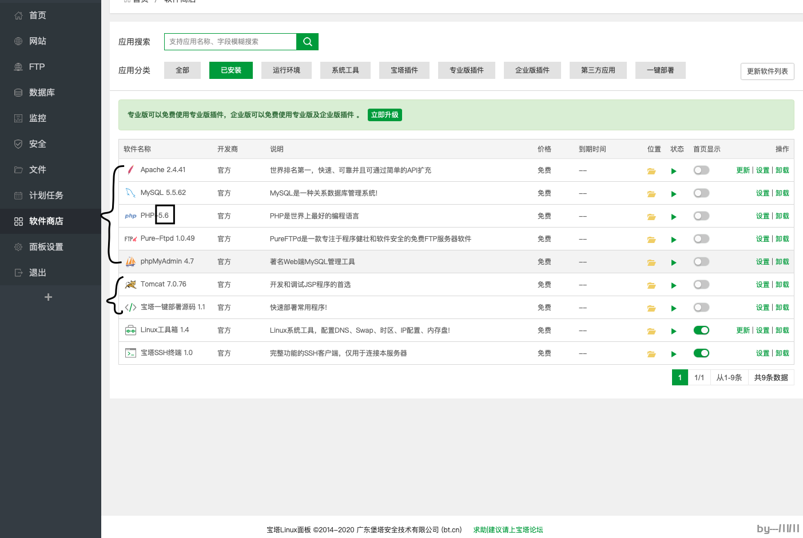Open FTP in the sidebar
Viewport: 803px width, 538px height.
pyautogui.click(x=50, y=67)
